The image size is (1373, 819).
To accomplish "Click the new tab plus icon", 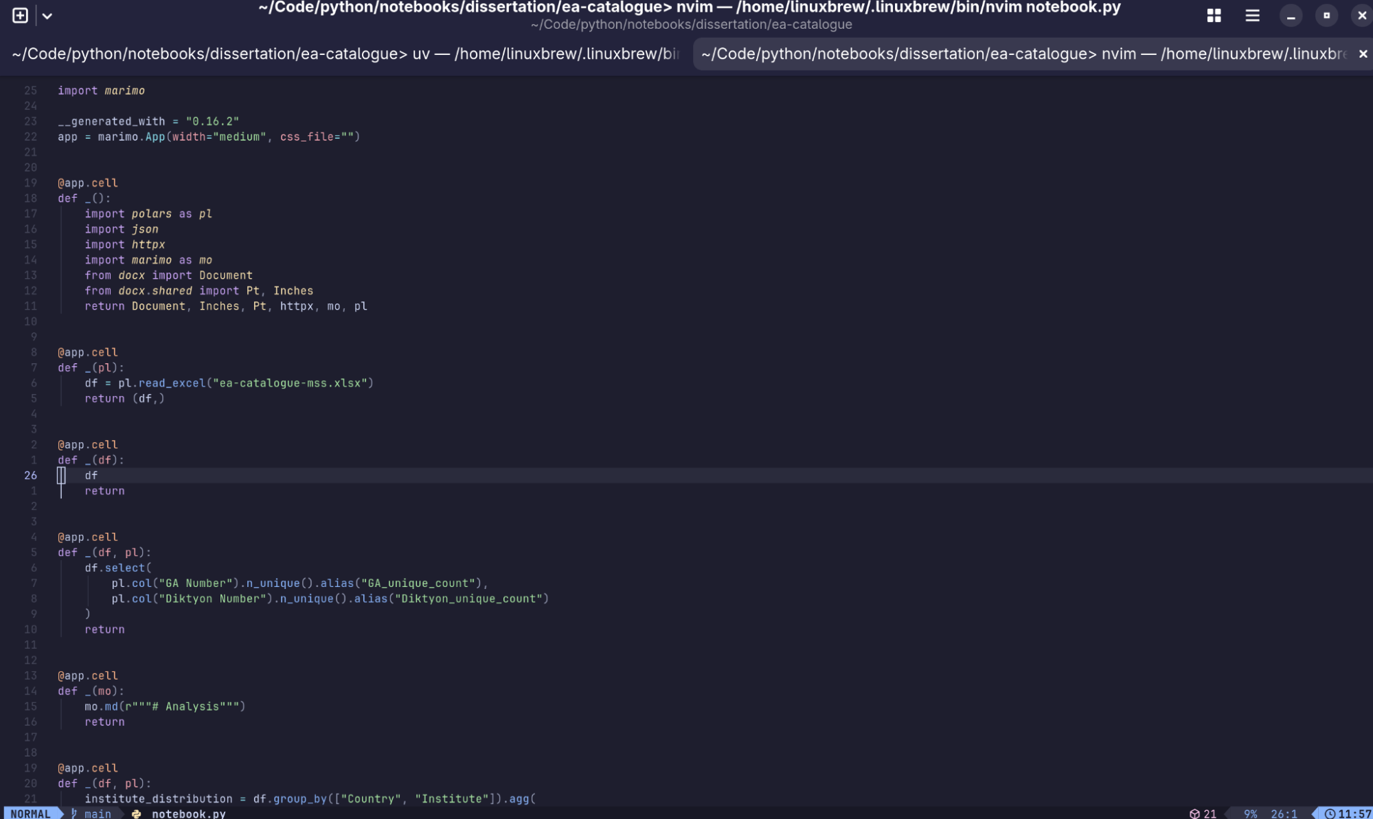I will coord(20,16).
